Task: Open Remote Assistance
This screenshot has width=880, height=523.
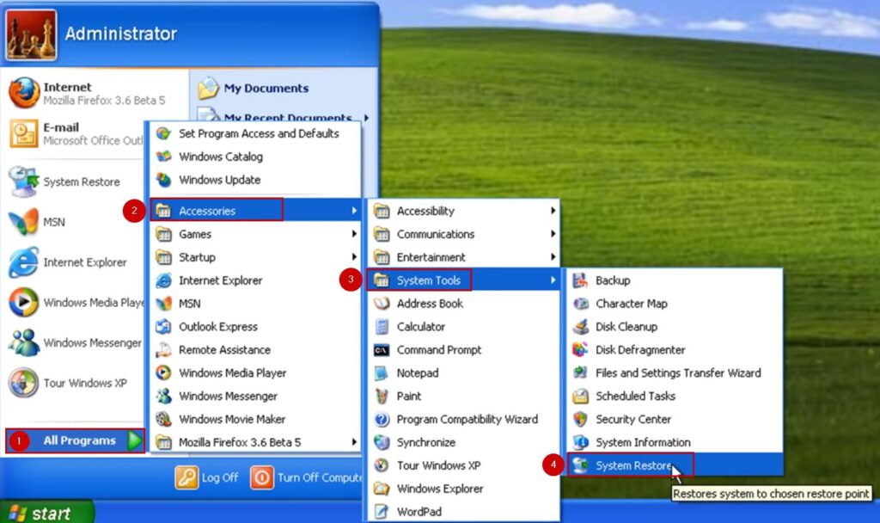Action: coord(255,349)
